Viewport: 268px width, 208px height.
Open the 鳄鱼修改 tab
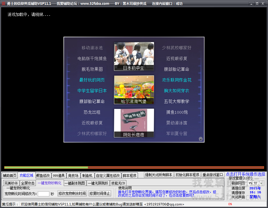click(43, 176)
